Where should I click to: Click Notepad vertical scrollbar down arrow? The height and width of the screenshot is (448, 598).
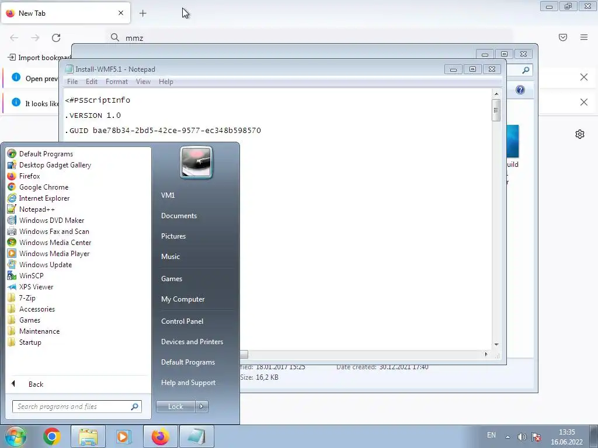pos(496,344)
